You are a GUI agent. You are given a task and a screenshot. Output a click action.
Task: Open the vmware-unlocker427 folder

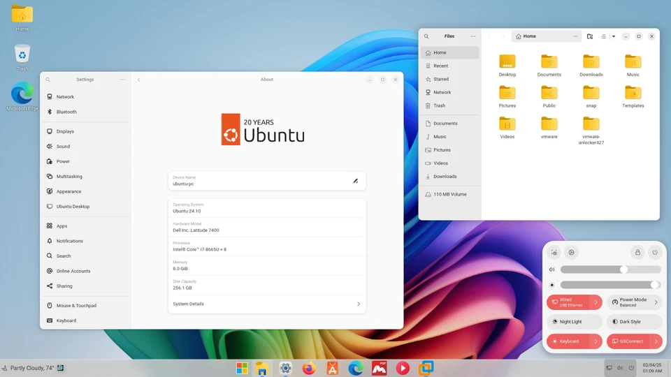point(591,131)
